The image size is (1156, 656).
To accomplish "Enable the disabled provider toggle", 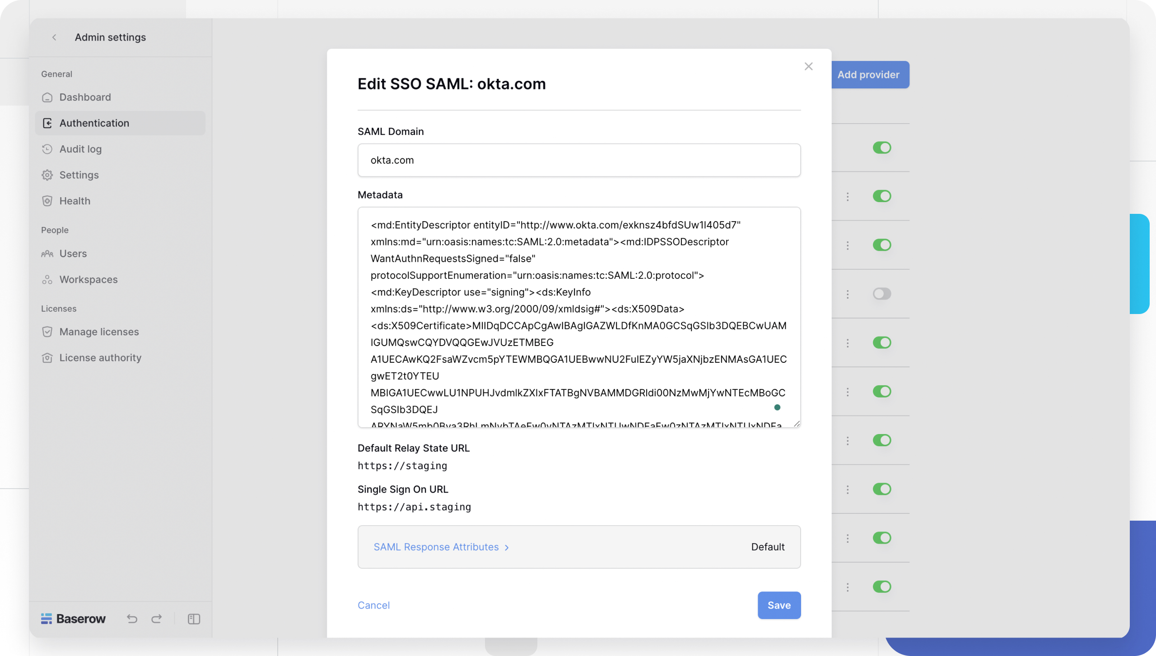I will [882, 293].
